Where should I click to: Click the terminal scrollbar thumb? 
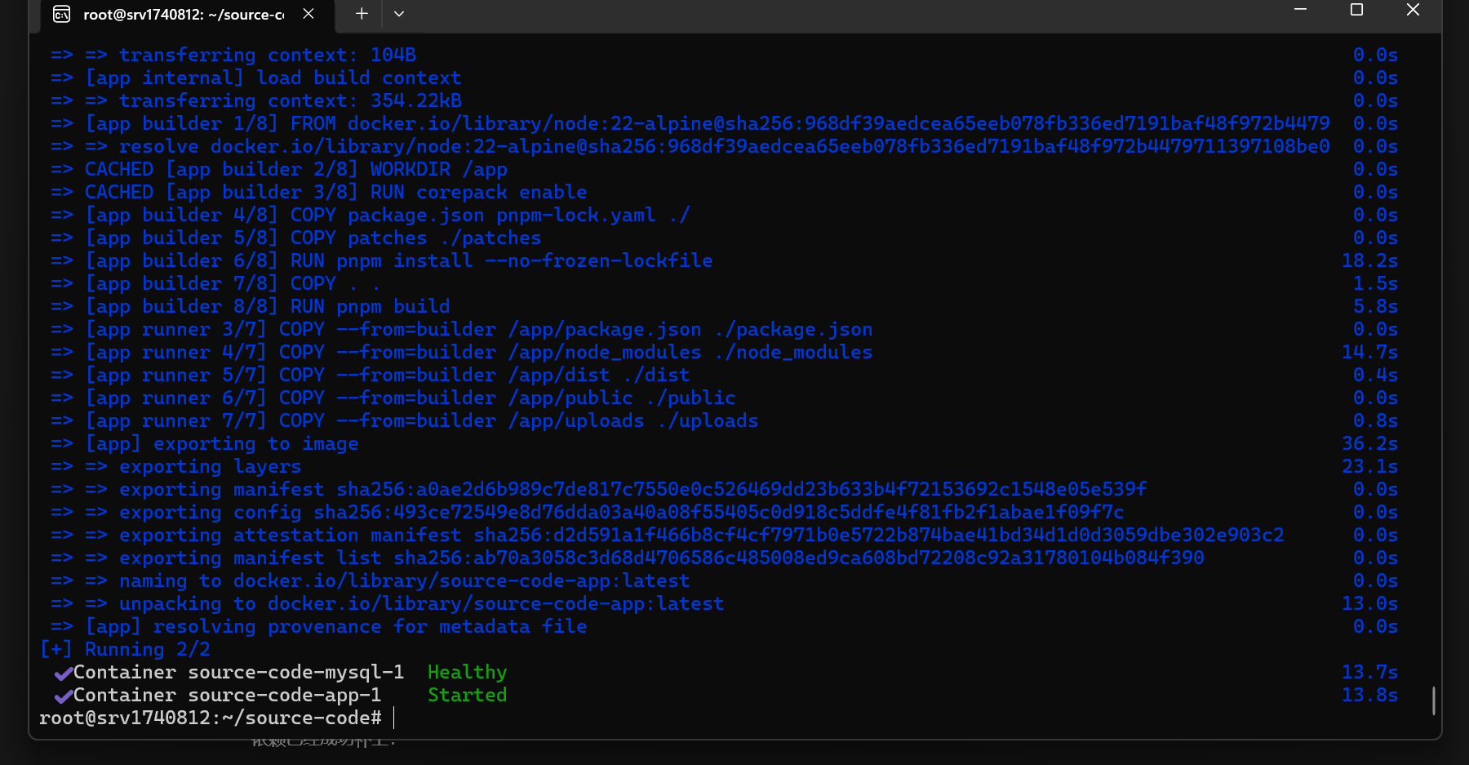coord(1433,701)
